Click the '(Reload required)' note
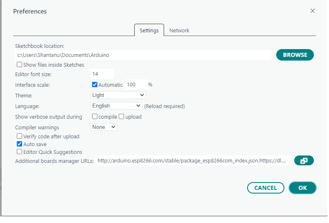Screen dimensions: 329x223 click(x=164, y=106)
